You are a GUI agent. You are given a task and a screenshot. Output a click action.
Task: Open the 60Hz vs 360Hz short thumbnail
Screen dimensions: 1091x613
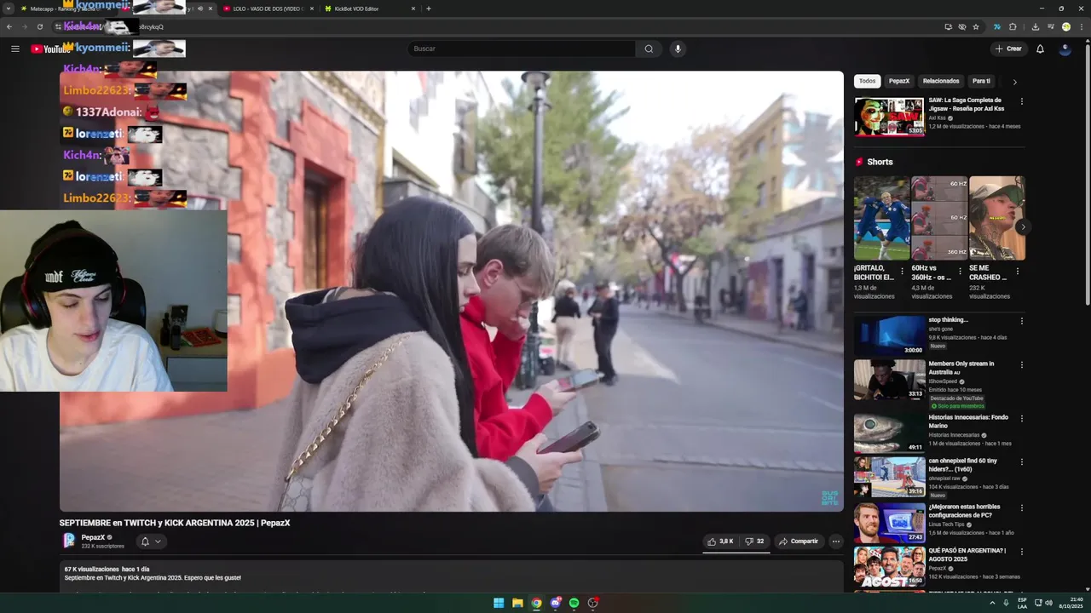[x=938, y=218]
